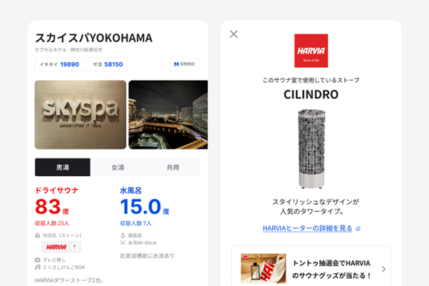Image resolution: width=429 pixels, height=286 pixels.
Task: Click the water drop icon by 備長炭
Action: point(123,235)
